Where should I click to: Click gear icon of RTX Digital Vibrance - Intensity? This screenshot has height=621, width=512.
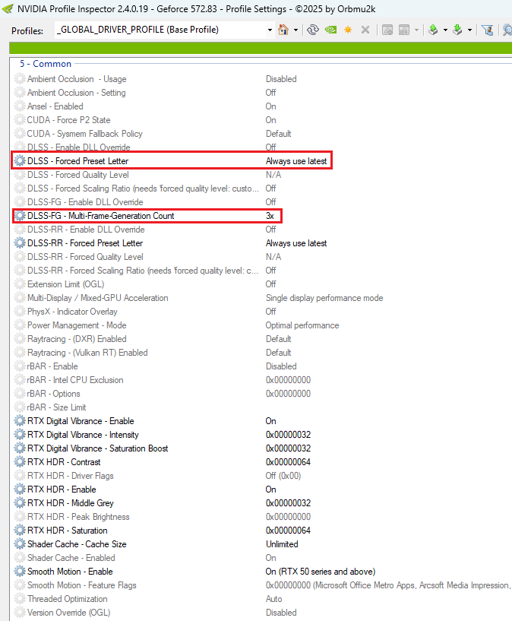point(20,435)
